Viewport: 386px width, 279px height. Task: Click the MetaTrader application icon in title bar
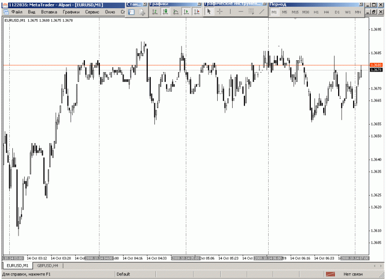point(5,5)
